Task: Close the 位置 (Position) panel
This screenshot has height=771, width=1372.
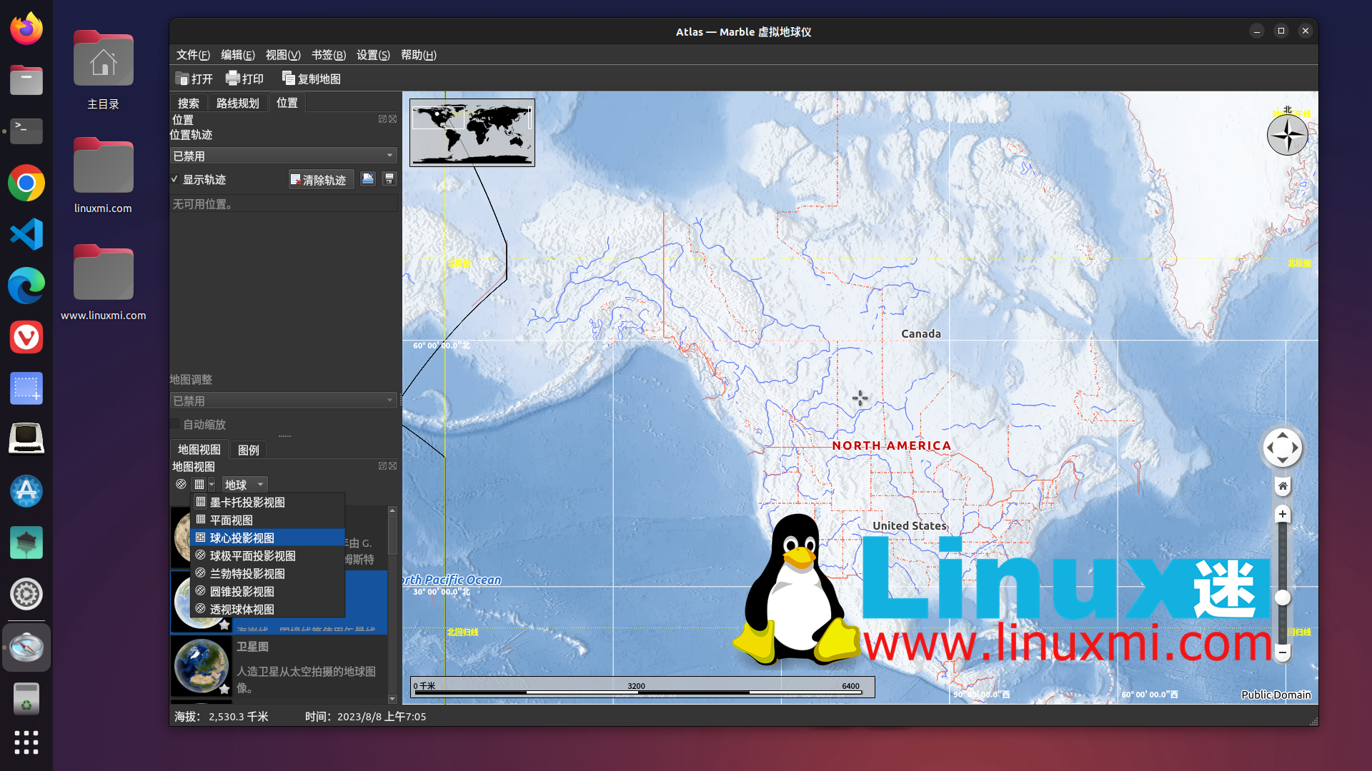Action: coord(393,119)
